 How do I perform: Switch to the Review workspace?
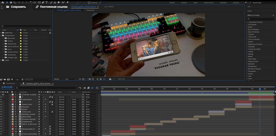(184, 3)
